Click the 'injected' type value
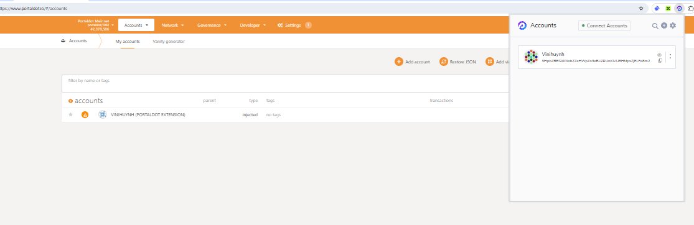Image resolution: width=694 pixels, height=225 pixels. (x=250, y=115)
